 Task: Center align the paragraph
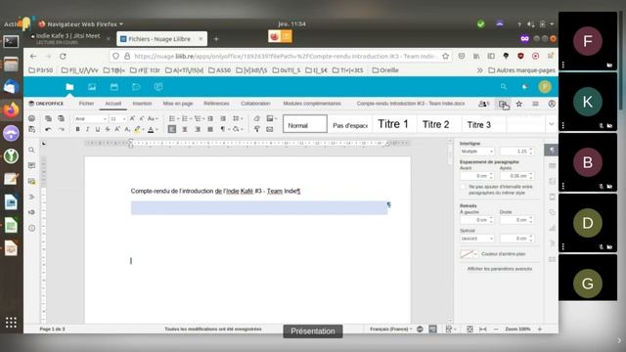pyautogui.click(x=185, y=129)
